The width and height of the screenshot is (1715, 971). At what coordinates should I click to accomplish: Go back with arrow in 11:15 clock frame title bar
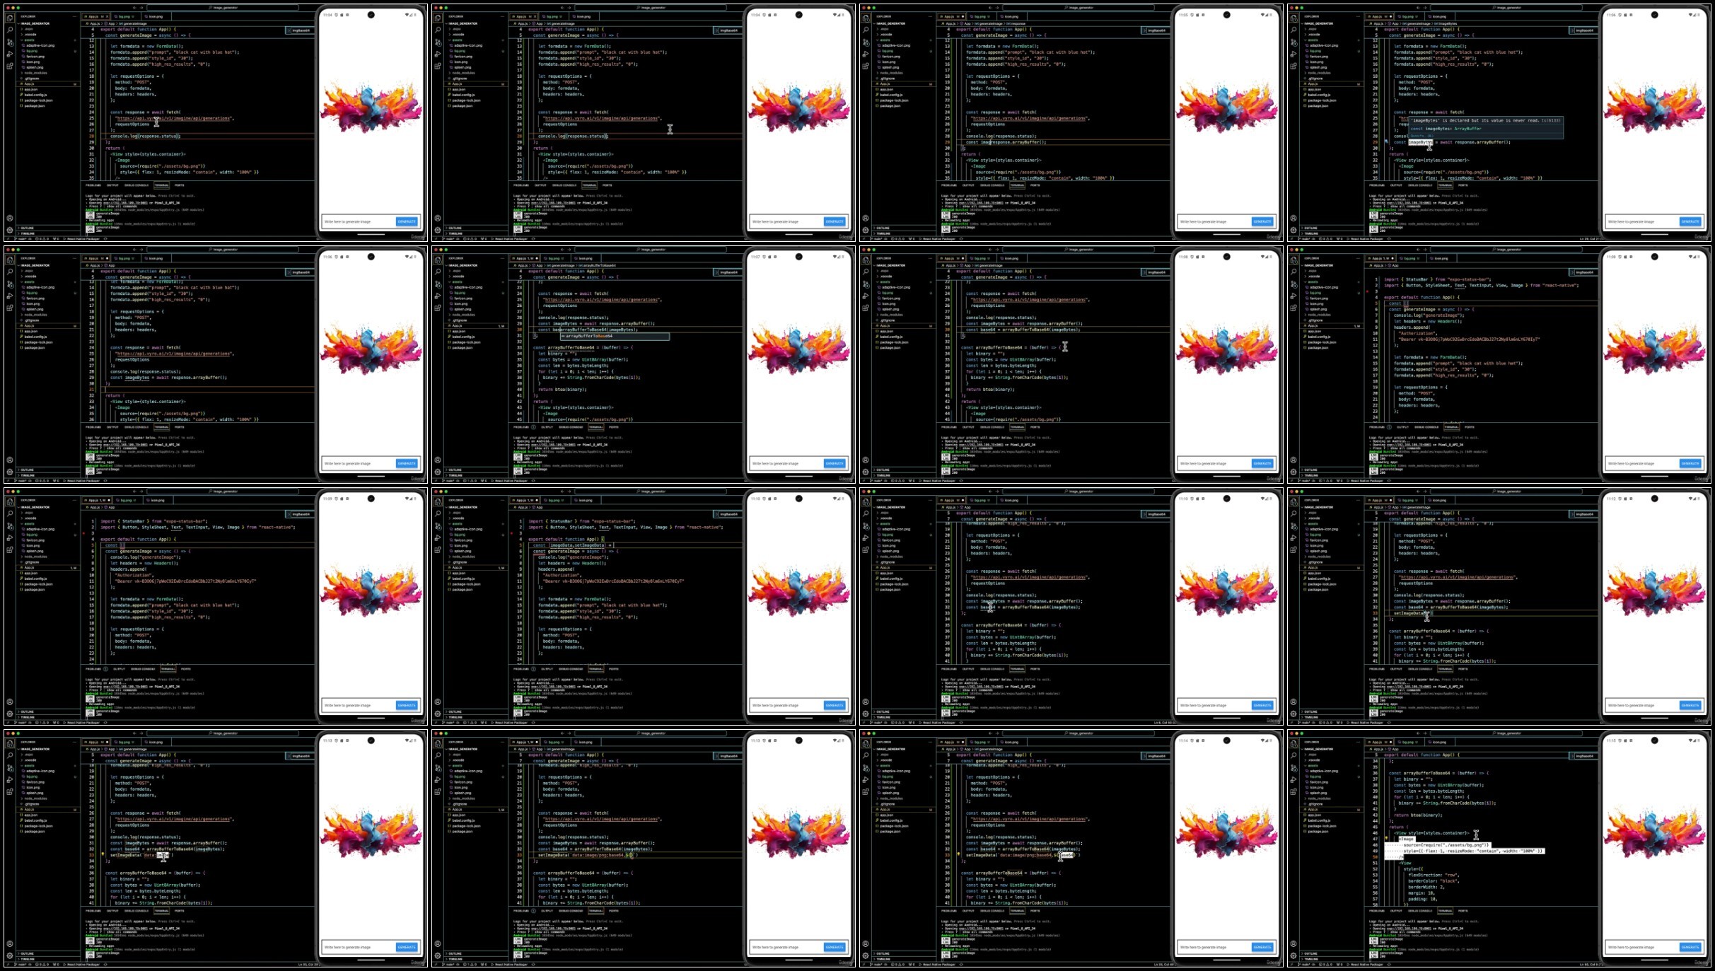coord(1418,733)
